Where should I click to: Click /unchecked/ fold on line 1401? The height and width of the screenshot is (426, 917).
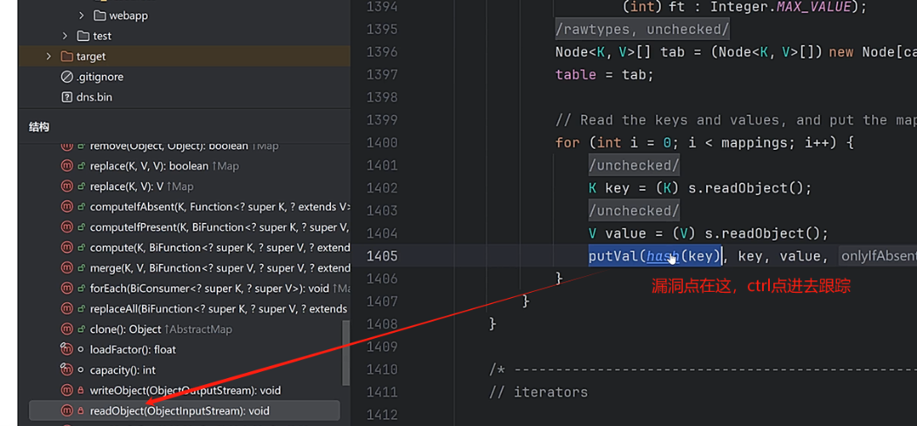click(634, 166)
